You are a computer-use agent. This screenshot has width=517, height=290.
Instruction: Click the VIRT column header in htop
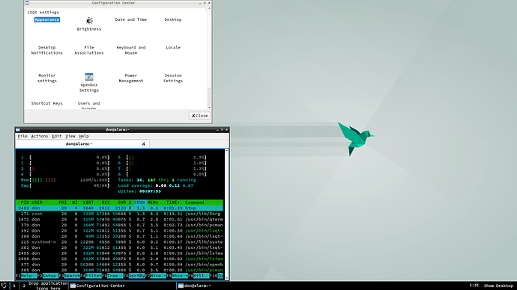coord(88,203)
